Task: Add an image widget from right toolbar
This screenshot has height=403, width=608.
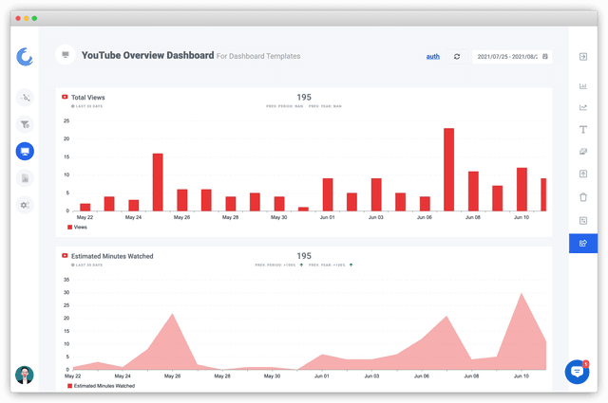Action: point(583,152)
